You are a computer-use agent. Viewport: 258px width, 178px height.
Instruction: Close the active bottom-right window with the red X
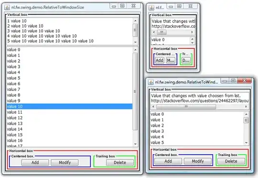pyautogui.click(x=244, y=80)
